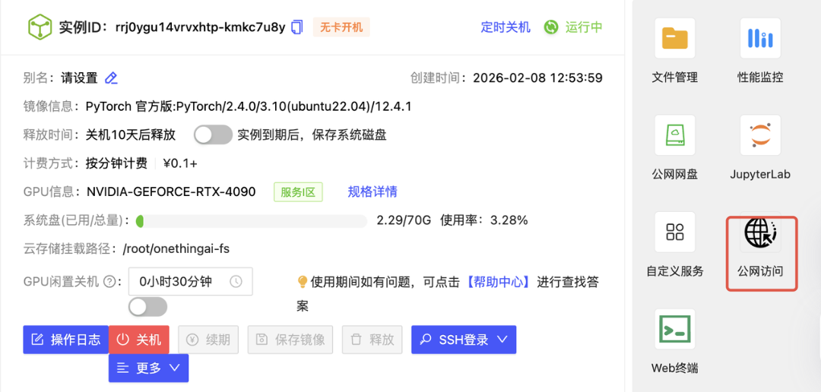Click the 操作日志 button
Viewport: 821px width, 392px height.
click(x=65, y=340)
